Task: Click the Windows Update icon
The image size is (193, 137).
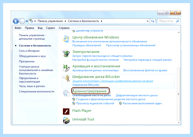Action: [66, 39]
